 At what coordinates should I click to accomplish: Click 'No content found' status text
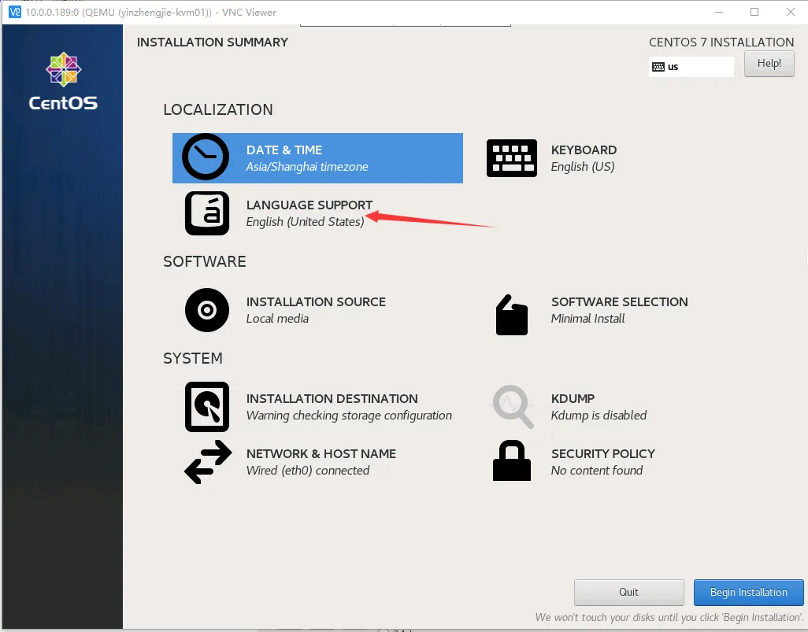click(597, 471)
